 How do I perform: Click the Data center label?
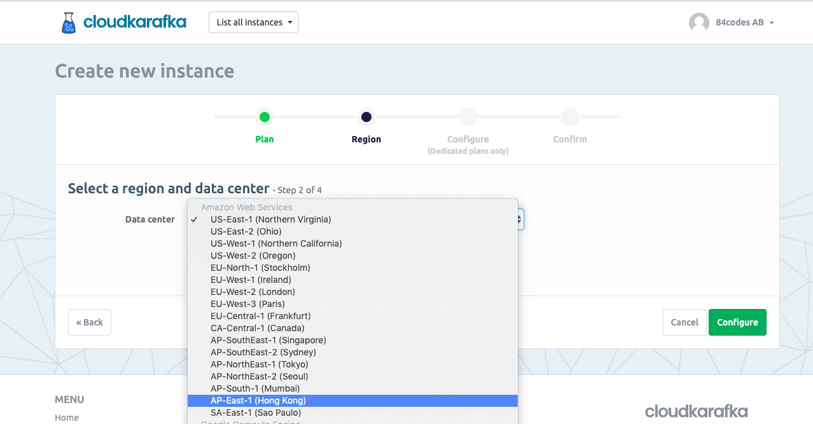[x=150, y=219]
